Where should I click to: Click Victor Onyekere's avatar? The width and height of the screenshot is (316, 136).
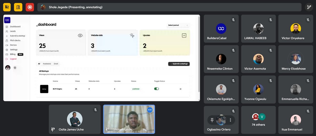pyautogui.click(x=296, y=29)
